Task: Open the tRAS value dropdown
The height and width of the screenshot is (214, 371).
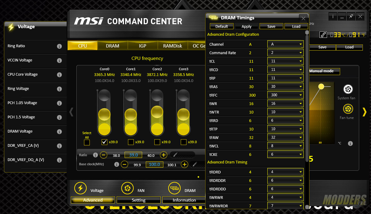Action: pyautogui.click(x=285, y=87)
